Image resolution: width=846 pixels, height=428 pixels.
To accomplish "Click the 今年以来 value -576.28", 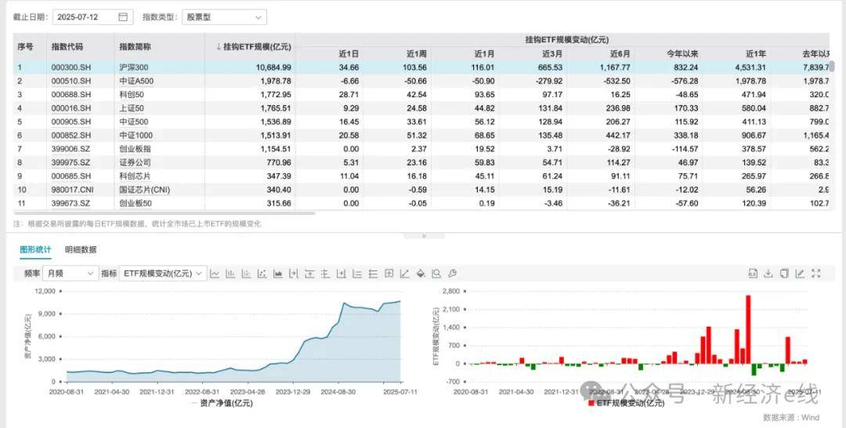I will point(685,81).
